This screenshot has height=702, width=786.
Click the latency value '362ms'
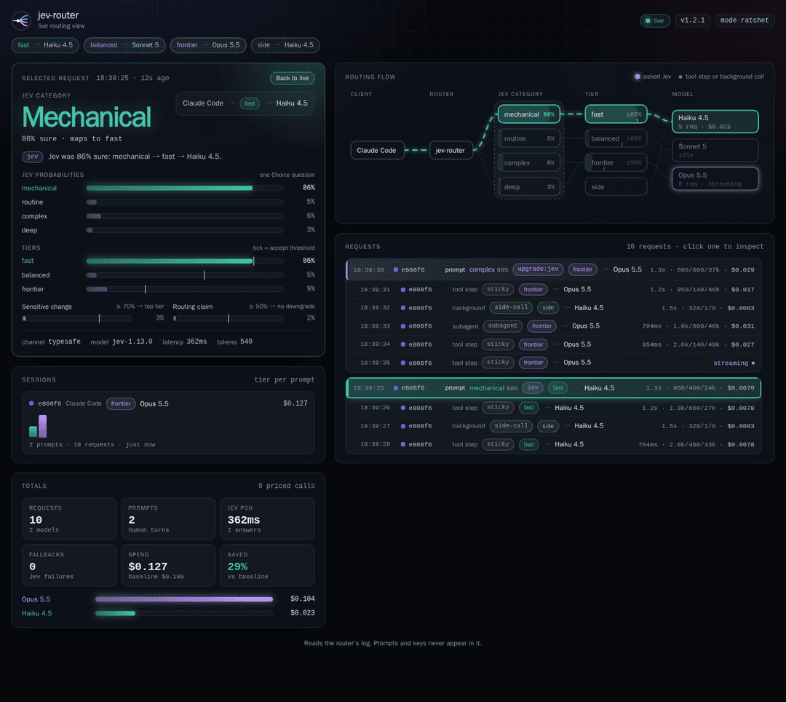pyautogui.click(x=196, y=342)
